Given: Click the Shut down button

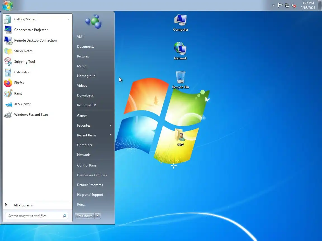Looking at the screenshot, I should (85, 216).
